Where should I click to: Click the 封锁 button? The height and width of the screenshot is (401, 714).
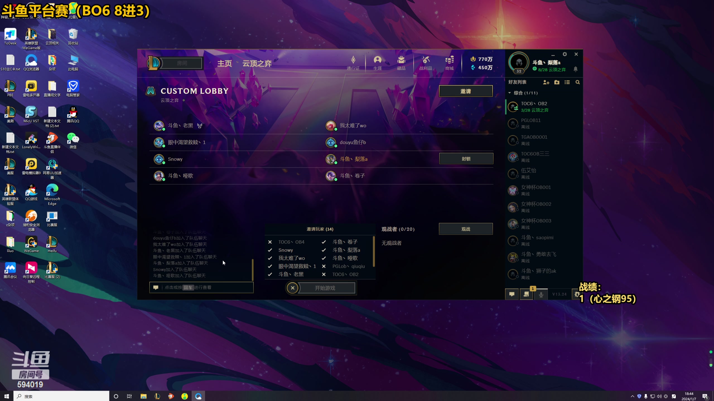466,158
